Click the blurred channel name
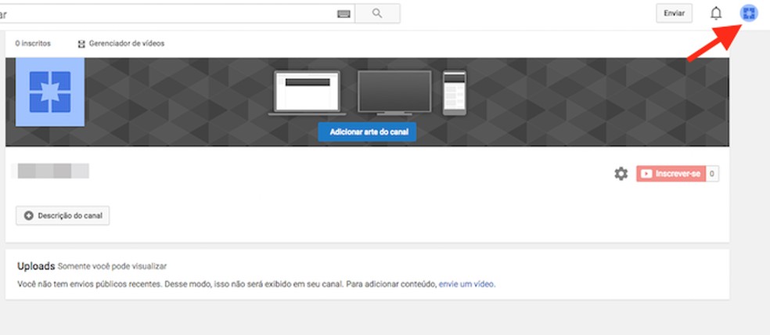The height and width of the screenshot is (335, 770). [53, 171]
